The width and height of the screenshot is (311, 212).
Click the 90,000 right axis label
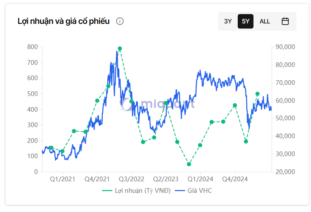coord(285,47)
